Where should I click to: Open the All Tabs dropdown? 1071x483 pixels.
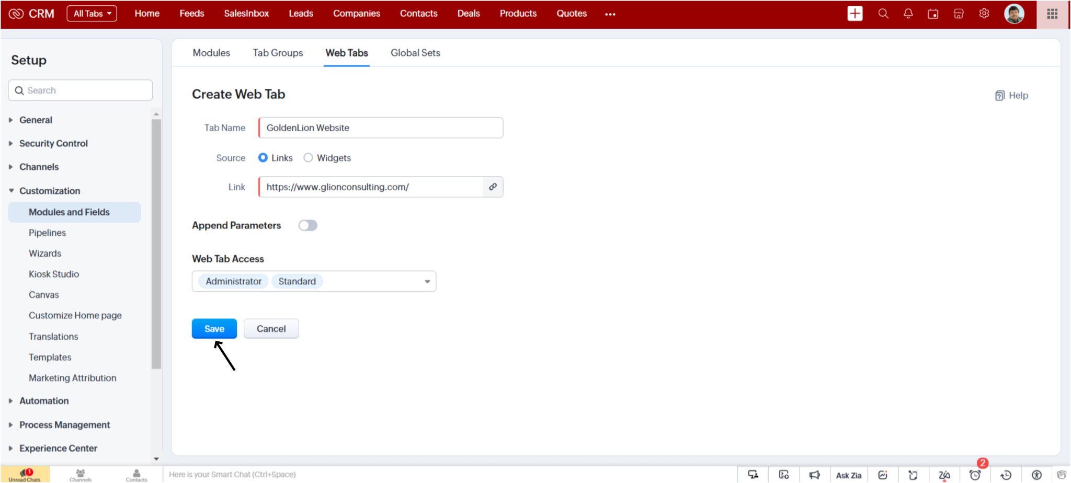click(92, 13)
